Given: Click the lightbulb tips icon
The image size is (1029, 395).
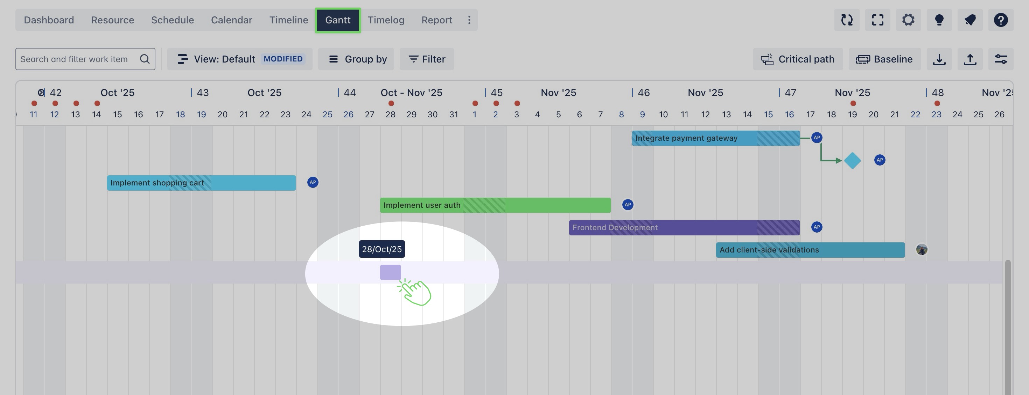Looking at the screenshot, I should (x=939, y=20).
